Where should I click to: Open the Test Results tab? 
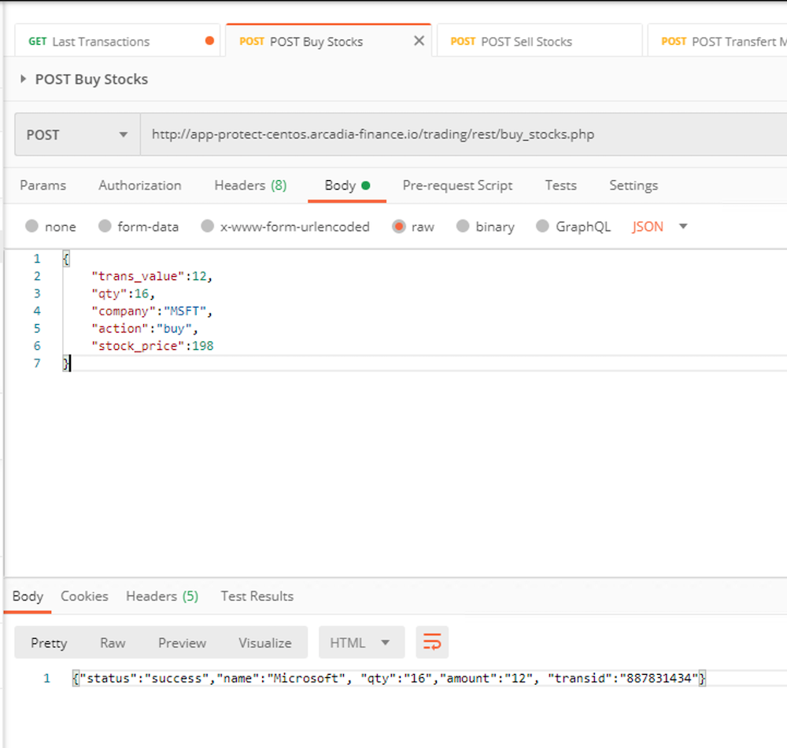[x=257, y=596]
